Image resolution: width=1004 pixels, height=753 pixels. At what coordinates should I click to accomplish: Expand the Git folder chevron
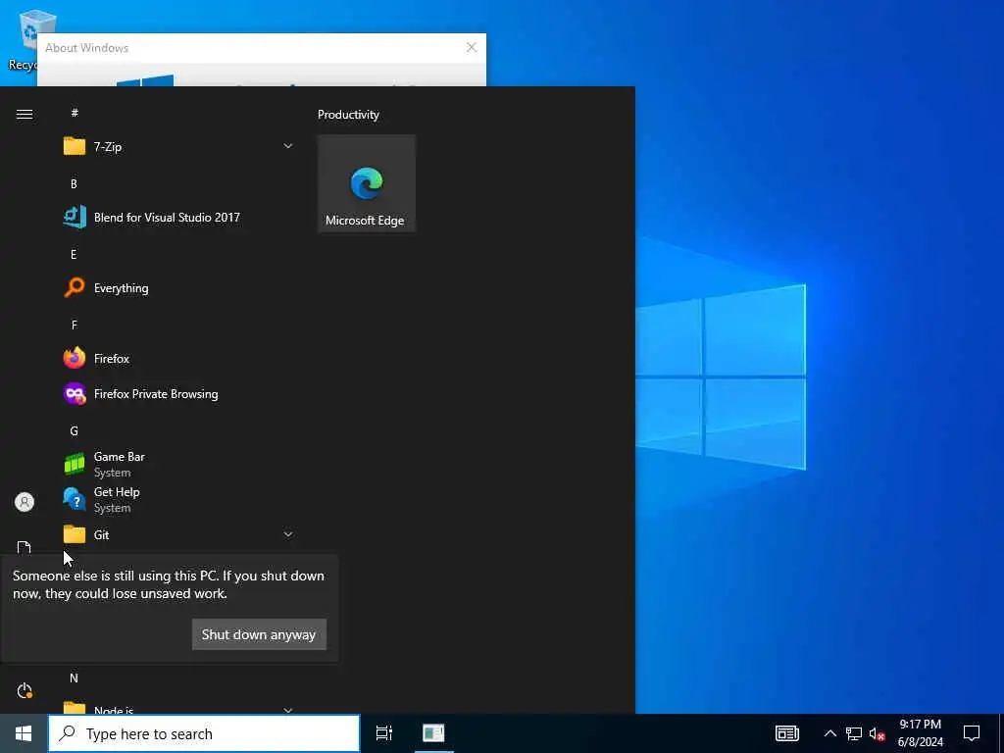(288, 534)
